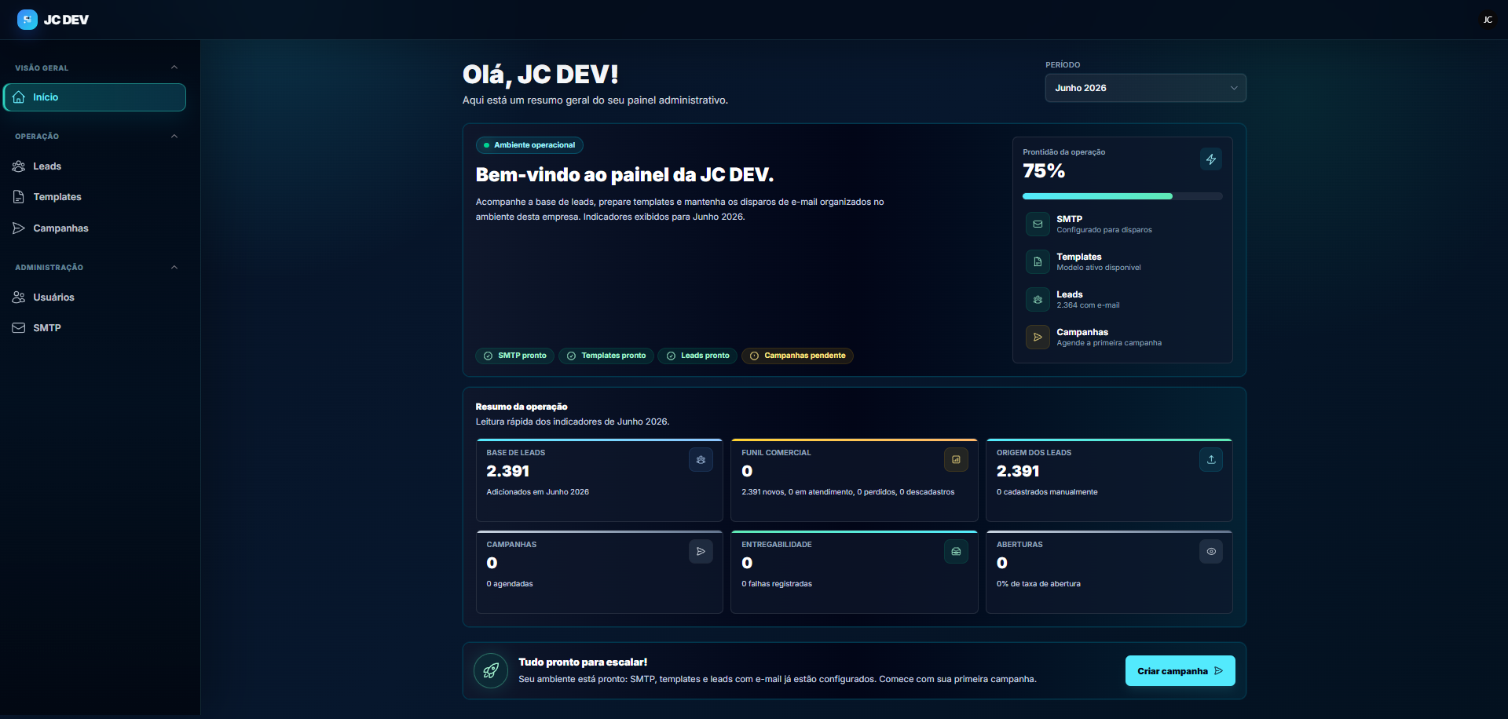The image size is (1508, 719).
Task: Click the Funil Comercial breakdown text line
Action: pos(848,492)
